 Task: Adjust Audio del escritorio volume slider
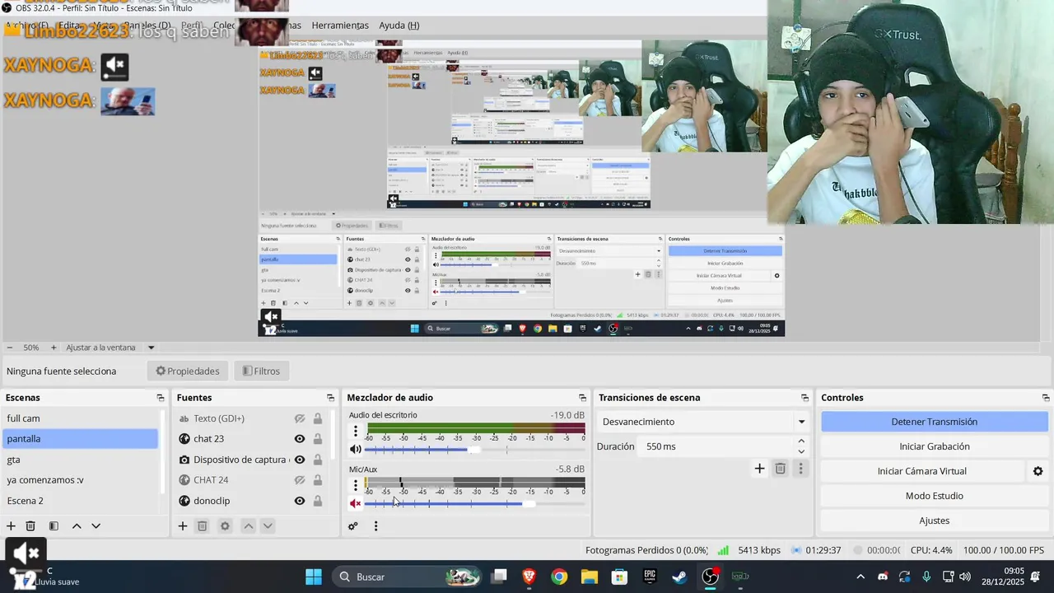tap(474, 450)
